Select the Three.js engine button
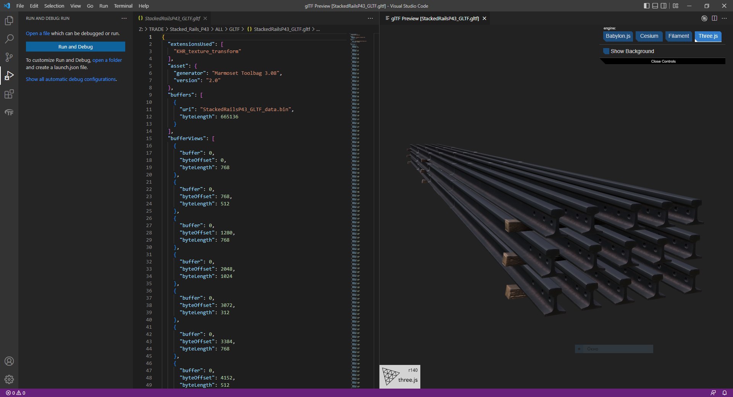 coord(708,36)
